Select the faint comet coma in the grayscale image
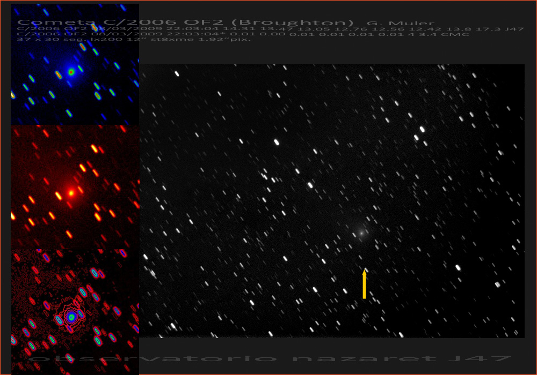 click(x=361, y=232)
